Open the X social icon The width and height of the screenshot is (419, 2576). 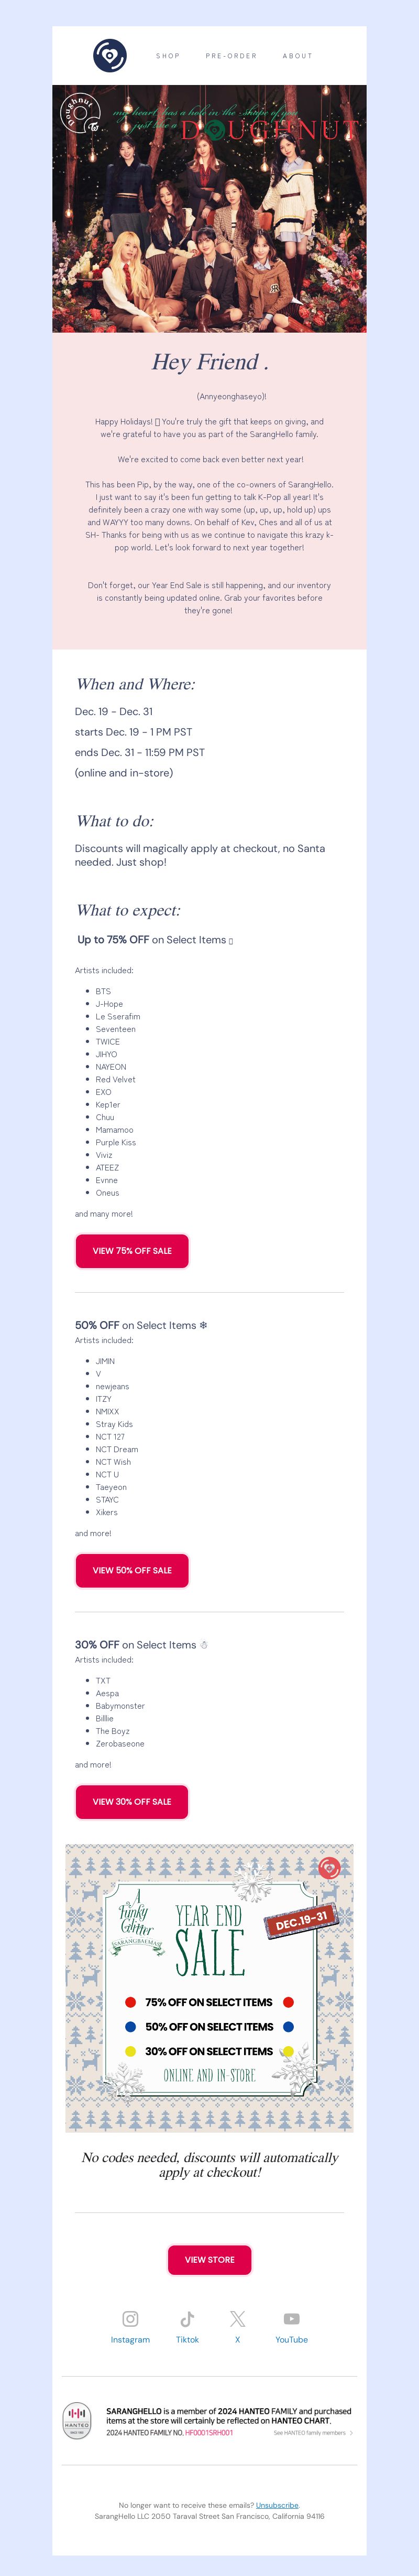point(237,2318)
